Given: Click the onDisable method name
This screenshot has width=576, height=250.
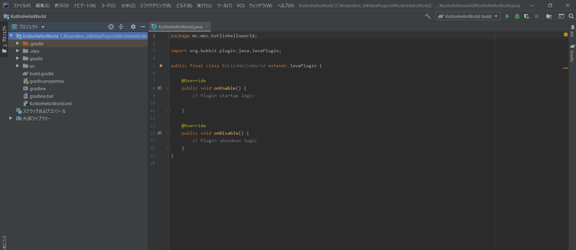Looking at the screenshot, I should point(226,133).
